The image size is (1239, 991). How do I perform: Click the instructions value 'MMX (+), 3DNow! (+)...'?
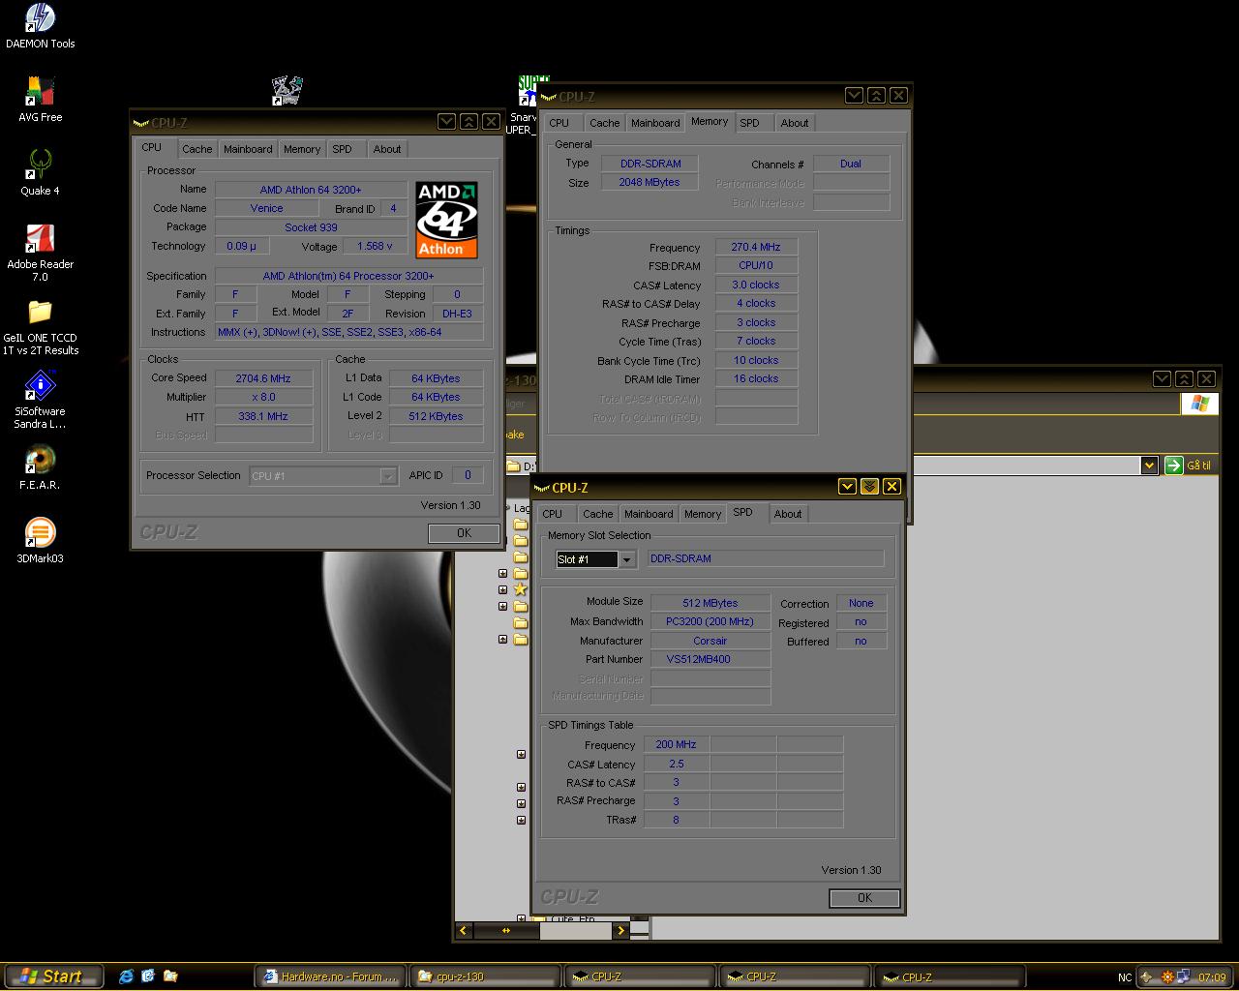(348, 332)
